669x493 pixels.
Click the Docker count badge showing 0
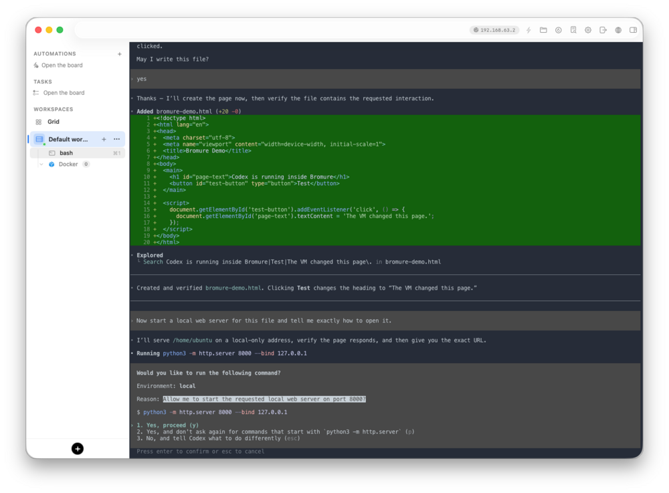point(86,164)
